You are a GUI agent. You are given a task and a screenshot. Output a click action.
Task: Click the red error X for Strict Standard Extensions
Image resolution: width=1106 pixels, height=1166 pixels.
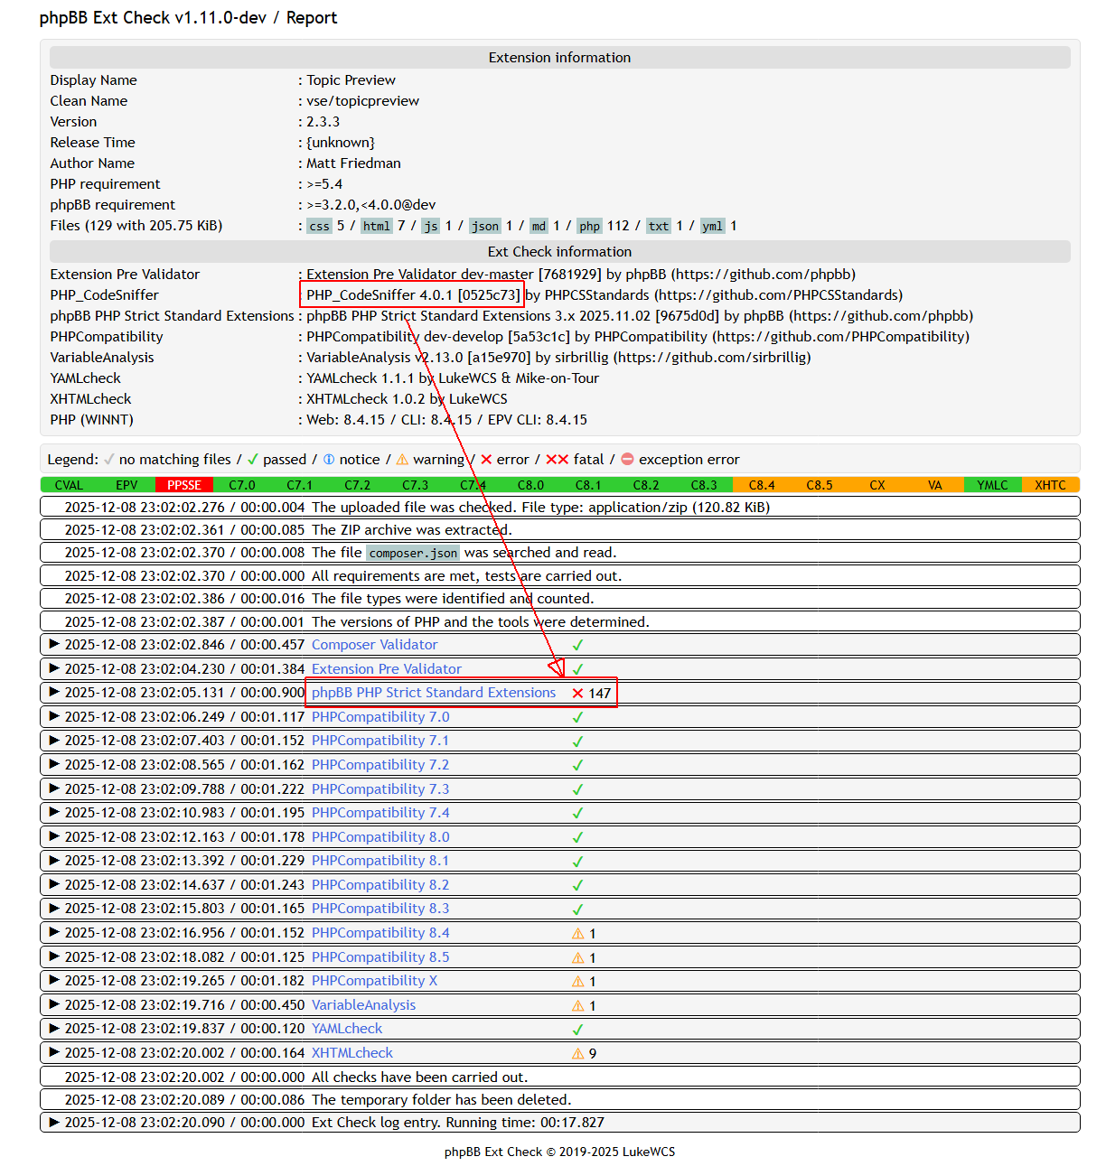[577, 693]
